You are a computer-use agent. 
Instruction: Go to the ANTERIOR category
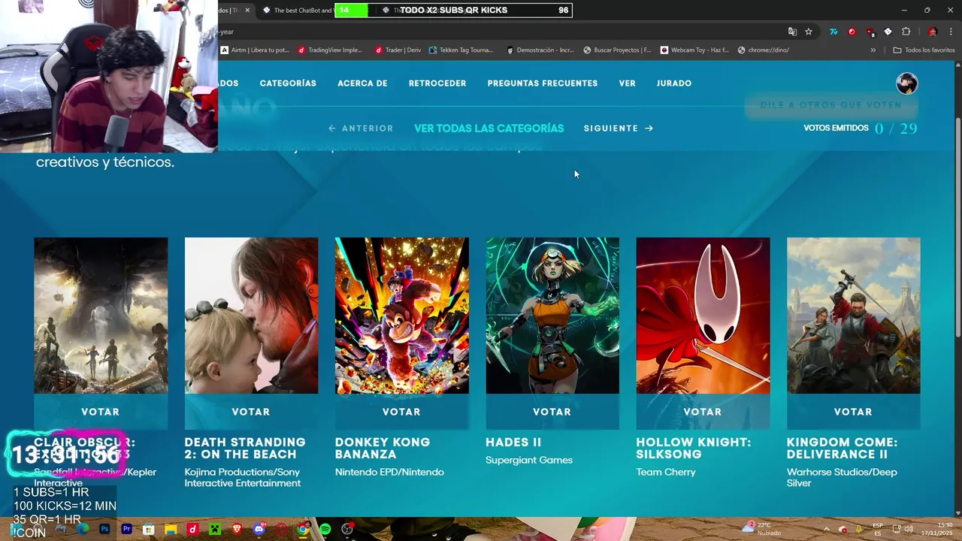tap(361, 128)
